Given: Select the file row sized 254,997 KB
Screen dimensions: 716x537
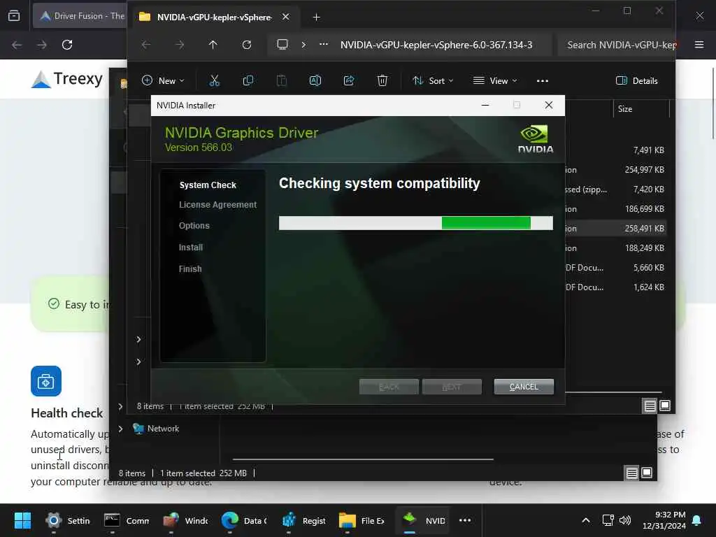Looking at the screenshot, I should coord(615,169).
